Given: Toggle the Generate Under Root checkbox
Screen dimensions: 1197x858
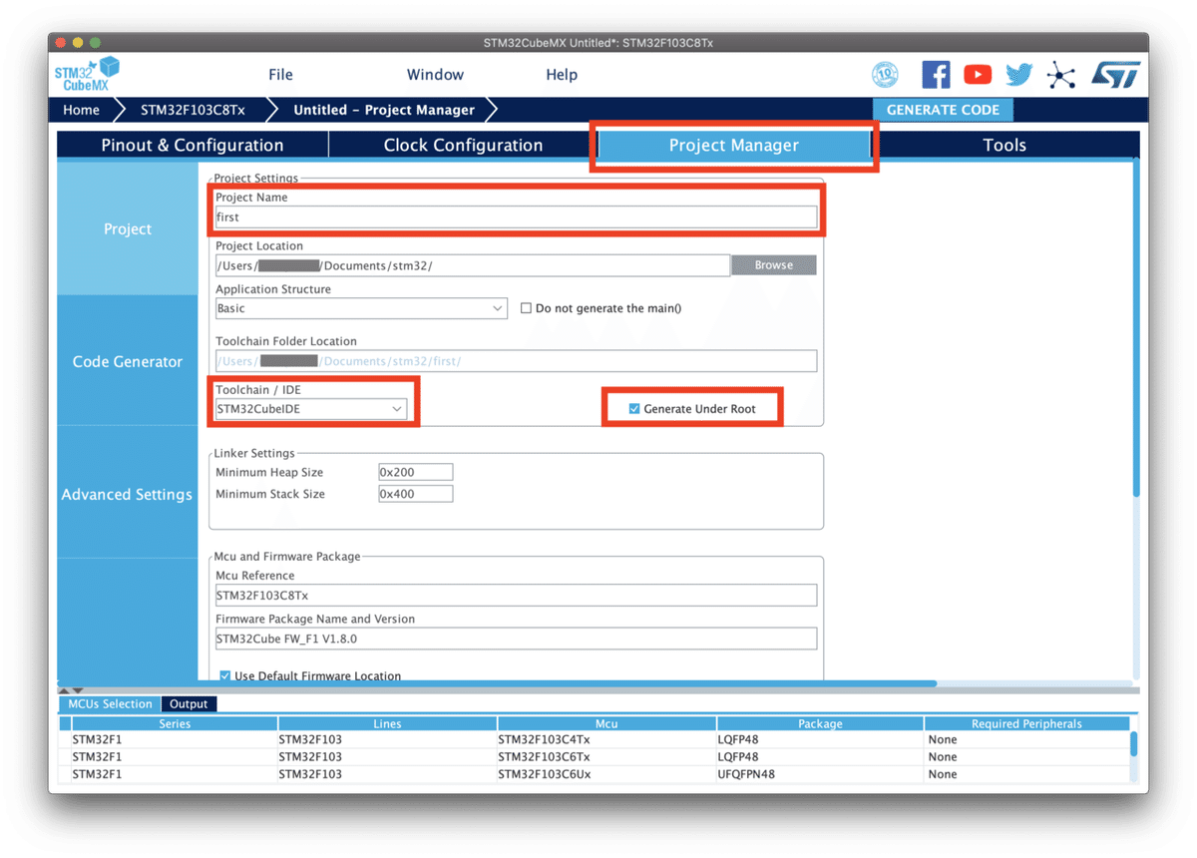Looking at the screenshot, I should [x=634, y=409].
